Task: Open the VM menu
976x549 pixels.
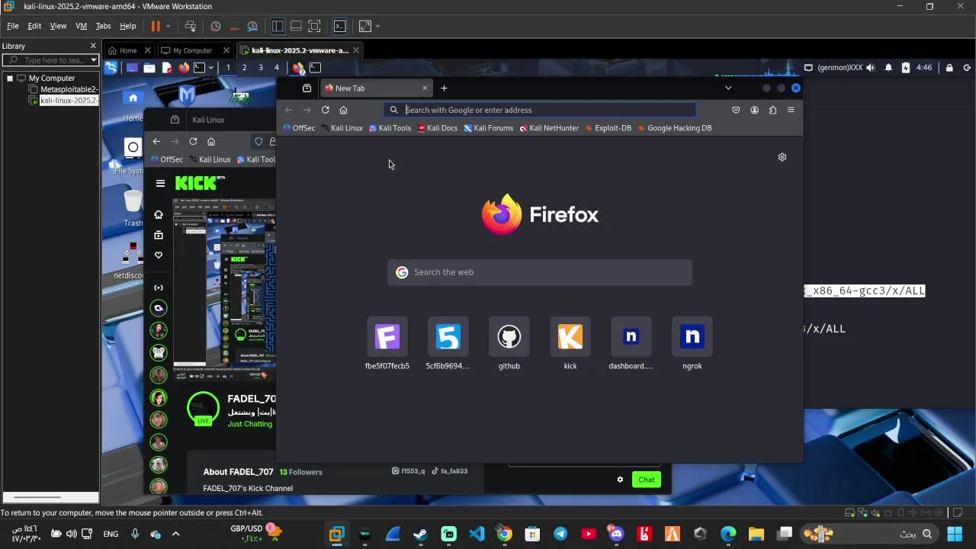Action: (81, 26)
